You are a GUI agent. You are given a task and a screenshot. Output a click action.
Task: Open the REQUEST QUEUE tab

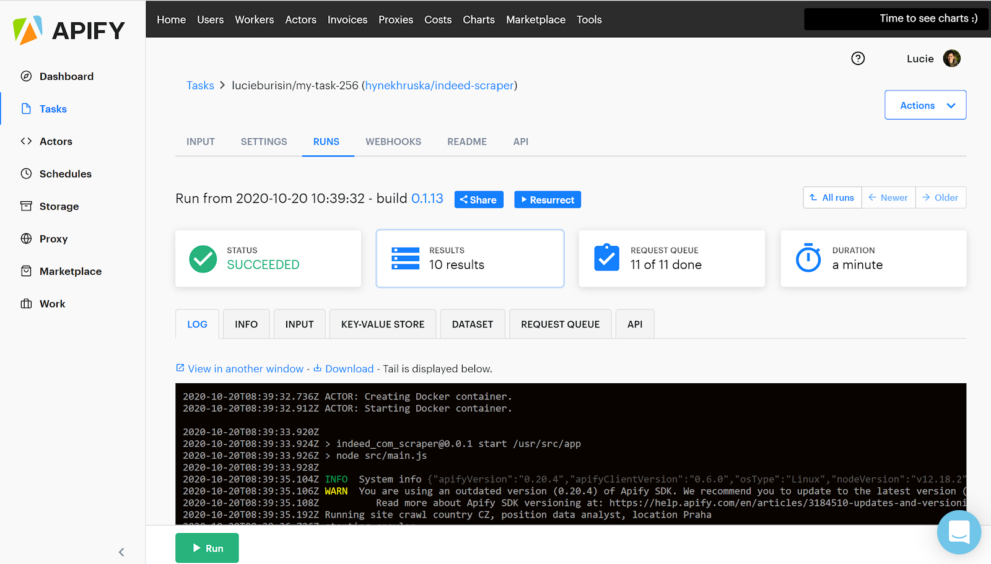pyautogui.click(x=561, y=324)
